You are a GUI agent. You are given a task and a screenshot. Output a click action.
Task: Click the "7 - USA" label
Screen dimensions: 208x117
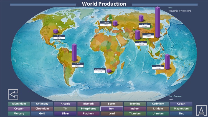59,36
